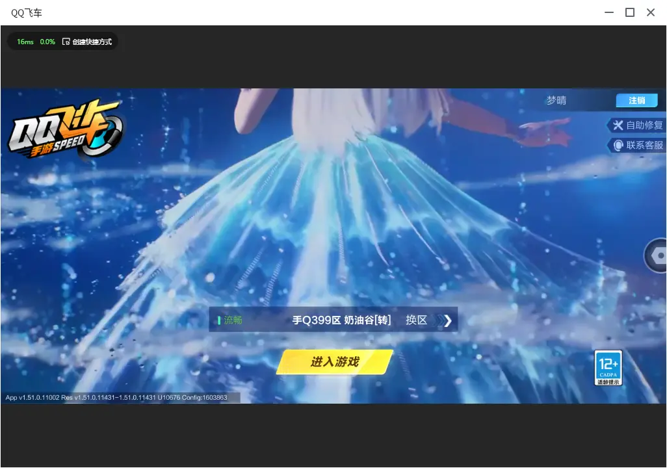This screenshot has width=667, height=468.
Task: Click 创建快捷方式 create shortcut
Action: pos(92,42)
